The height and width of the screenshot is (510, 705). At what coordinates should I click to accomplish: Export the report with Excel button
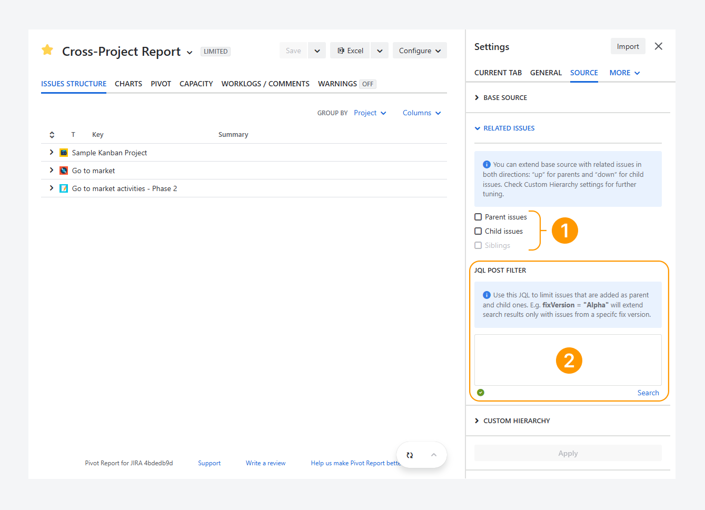(350, 51)
